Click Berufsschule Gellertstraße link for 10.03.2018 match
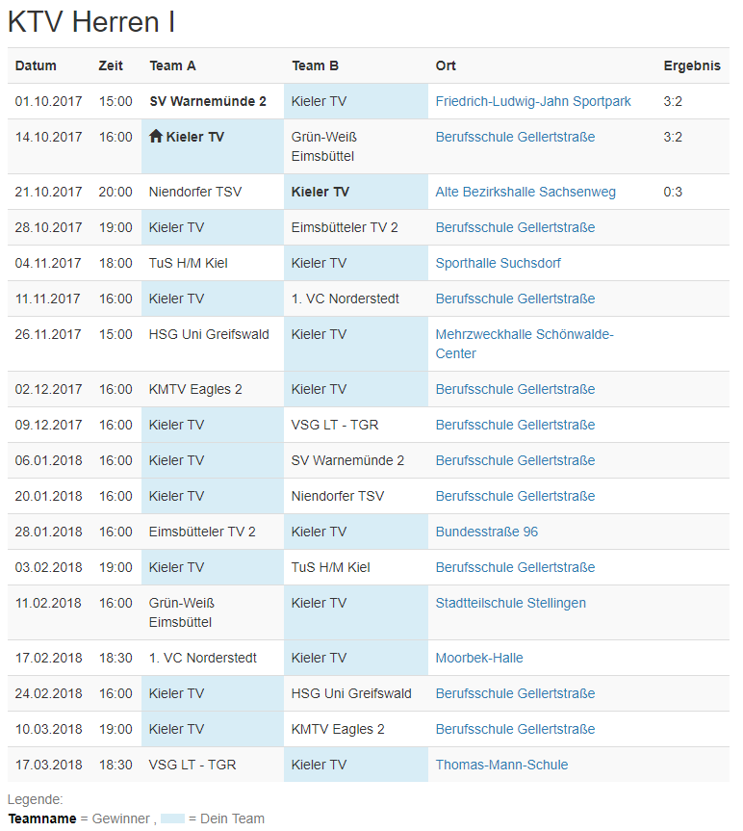 tap(515, 729)
